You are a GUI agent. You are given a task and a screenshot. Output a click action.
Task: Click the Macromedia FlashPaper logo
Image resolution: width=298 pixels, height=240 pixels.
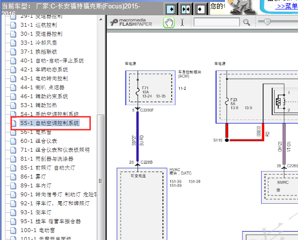(131, 22)
